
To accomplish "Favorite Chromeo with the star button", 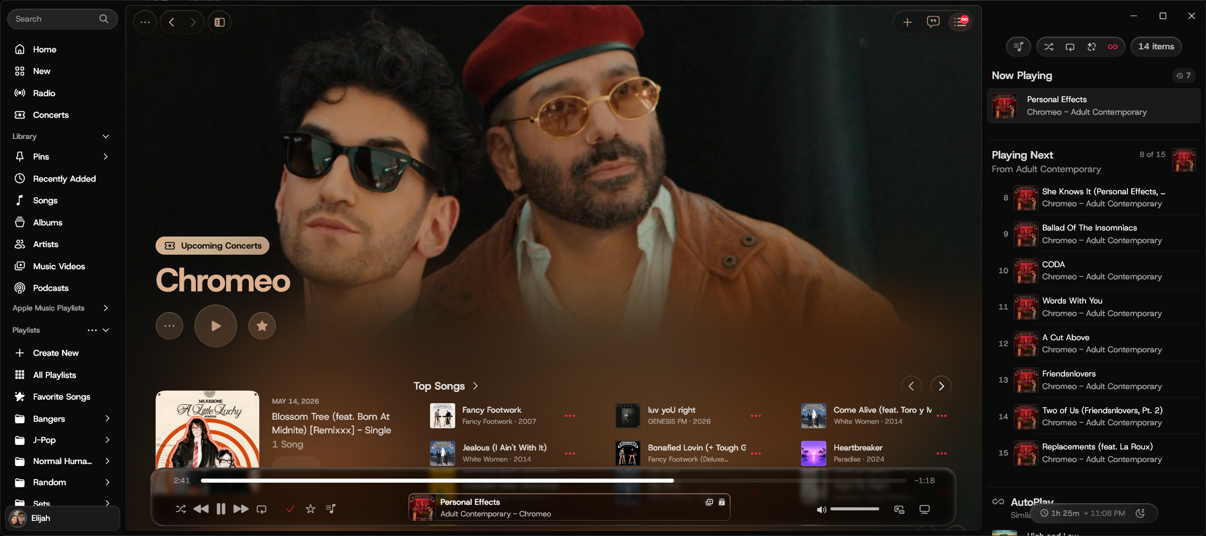I will 262,326.
